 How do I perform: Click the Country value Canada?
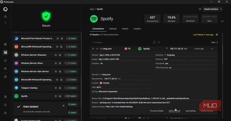[106, 83]
